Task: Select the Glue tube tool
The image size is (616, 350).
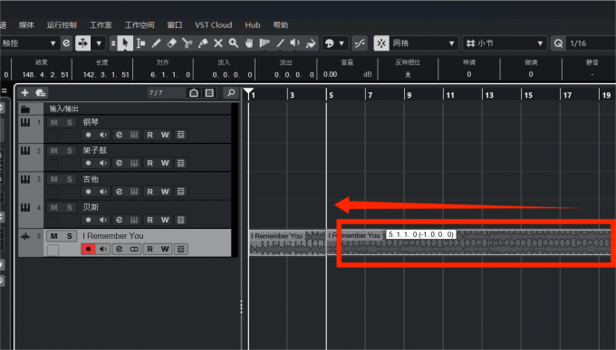Action: click(x=203, y=43)
